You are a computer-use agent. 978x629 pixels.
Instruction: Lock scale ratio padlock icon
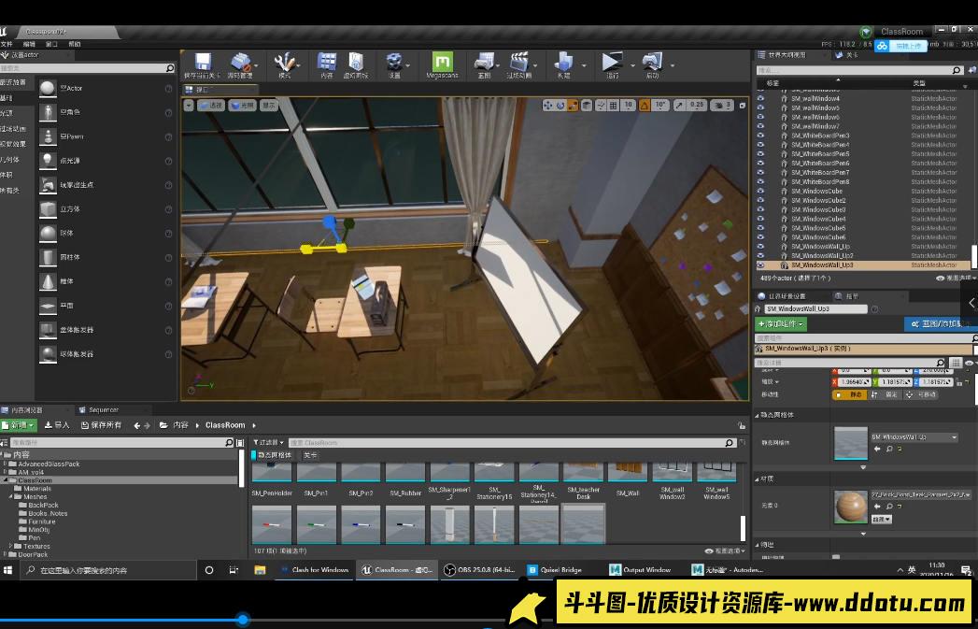pyautogui.click(x=960, y=382)
